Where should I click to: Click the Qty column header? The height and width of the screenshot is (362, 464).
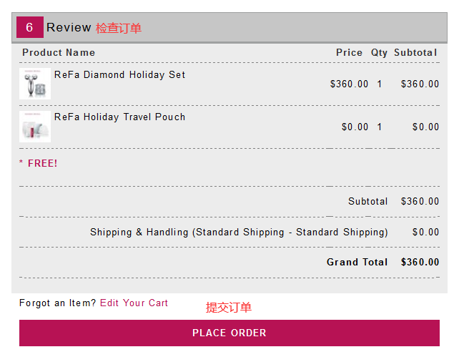click(379, 52)
